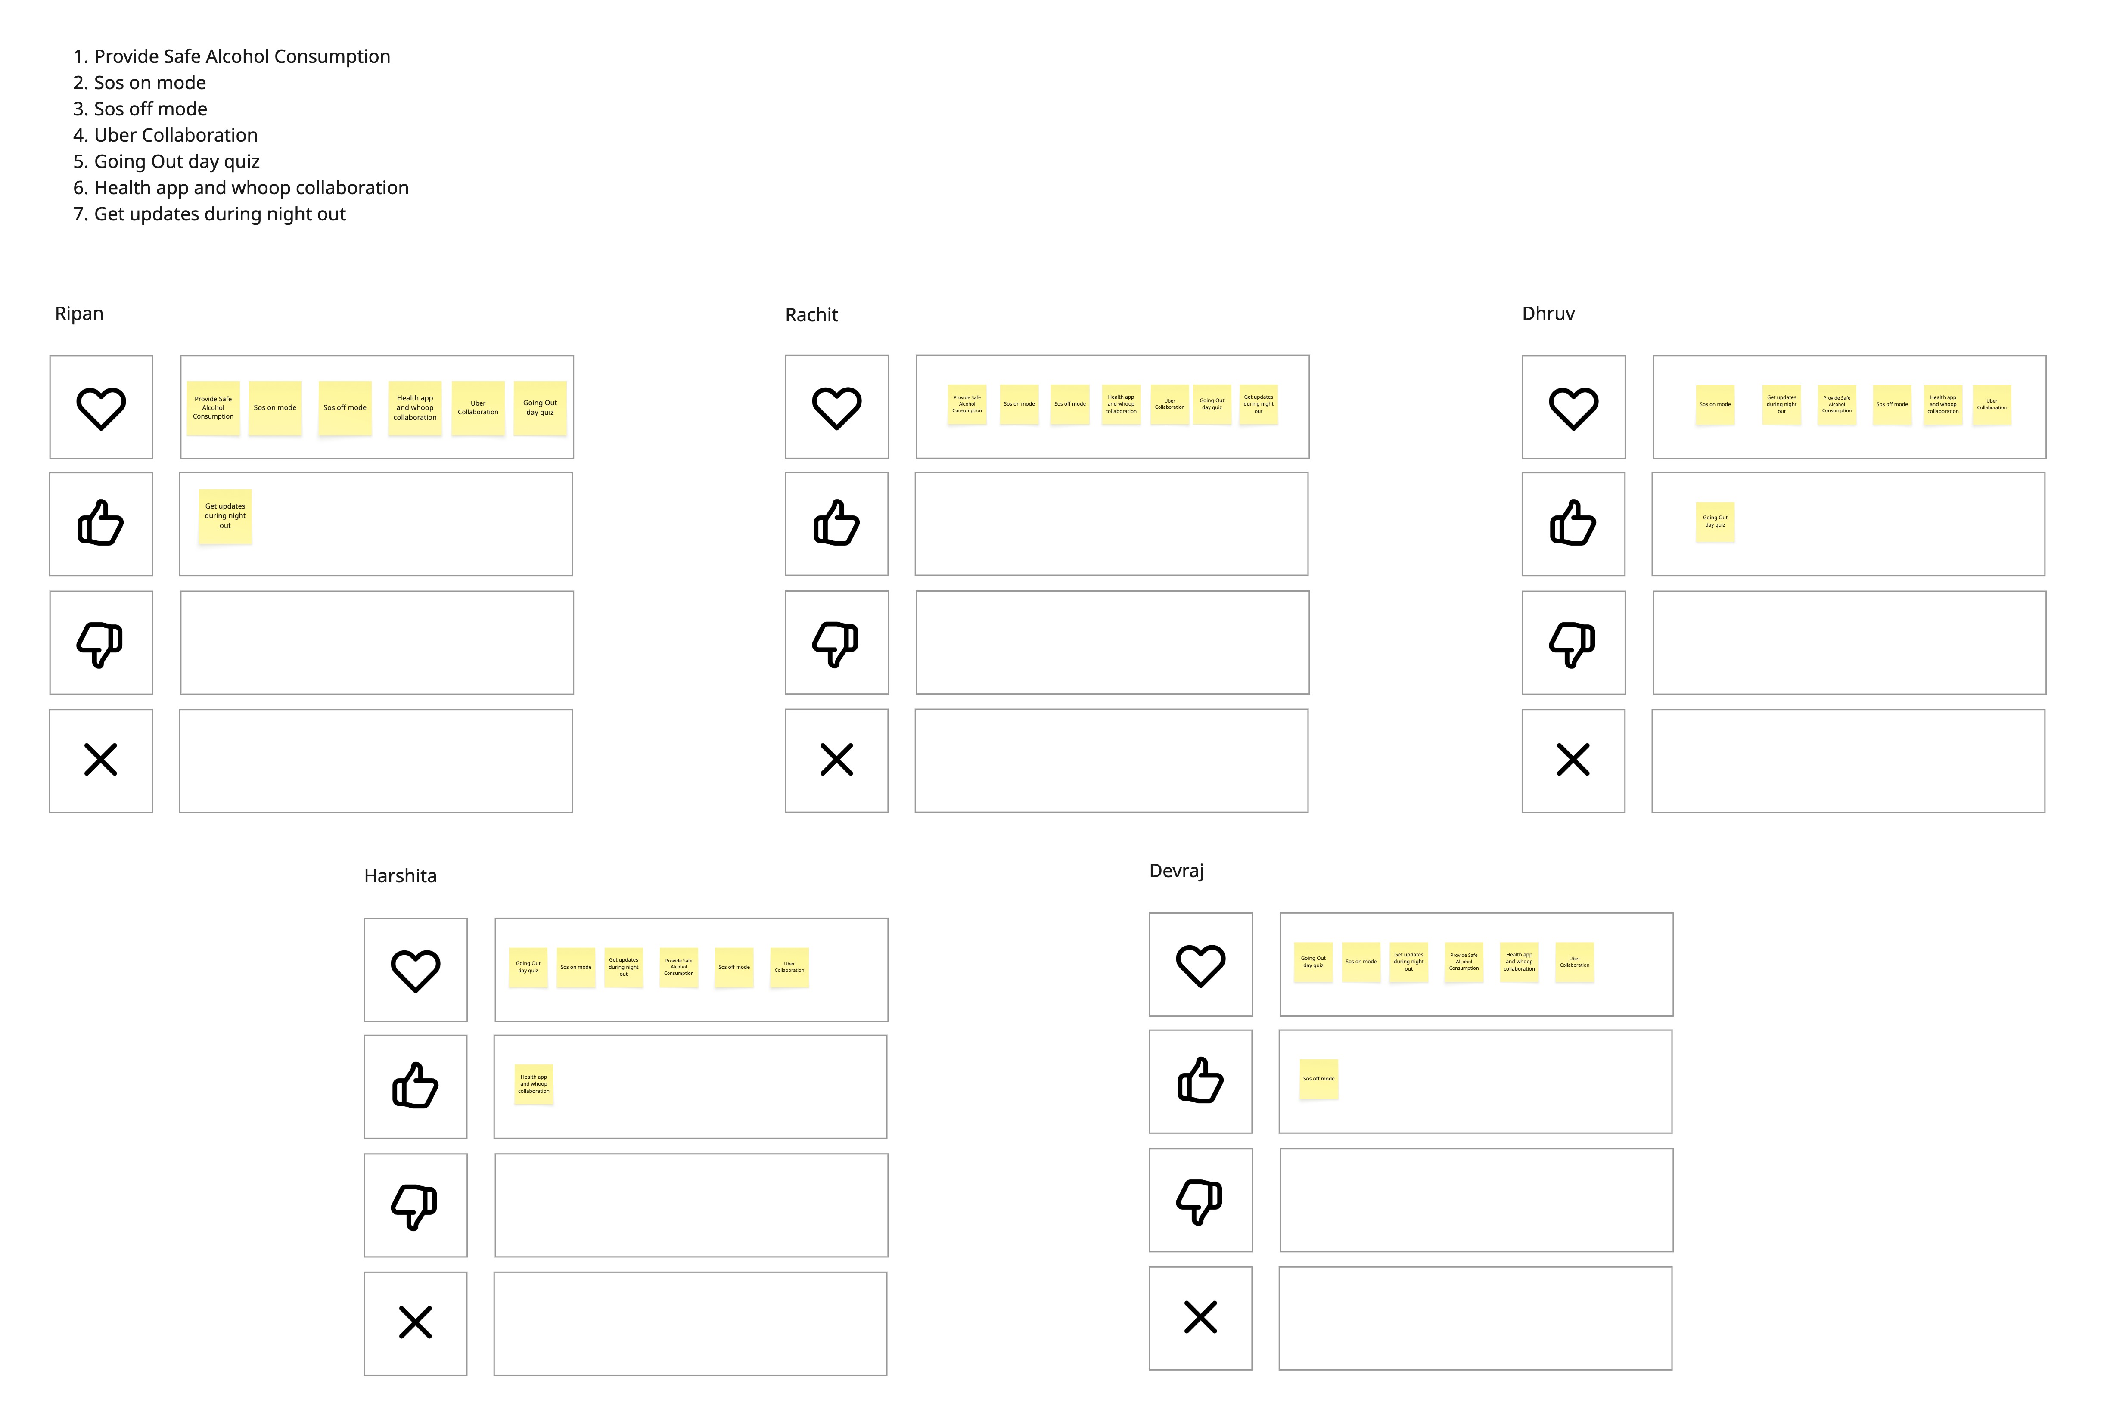Select Ripan's 'Uber Collaboration' sticky note
The width and height of the screenshot is (2101, 1412).
tap(477, 408)
